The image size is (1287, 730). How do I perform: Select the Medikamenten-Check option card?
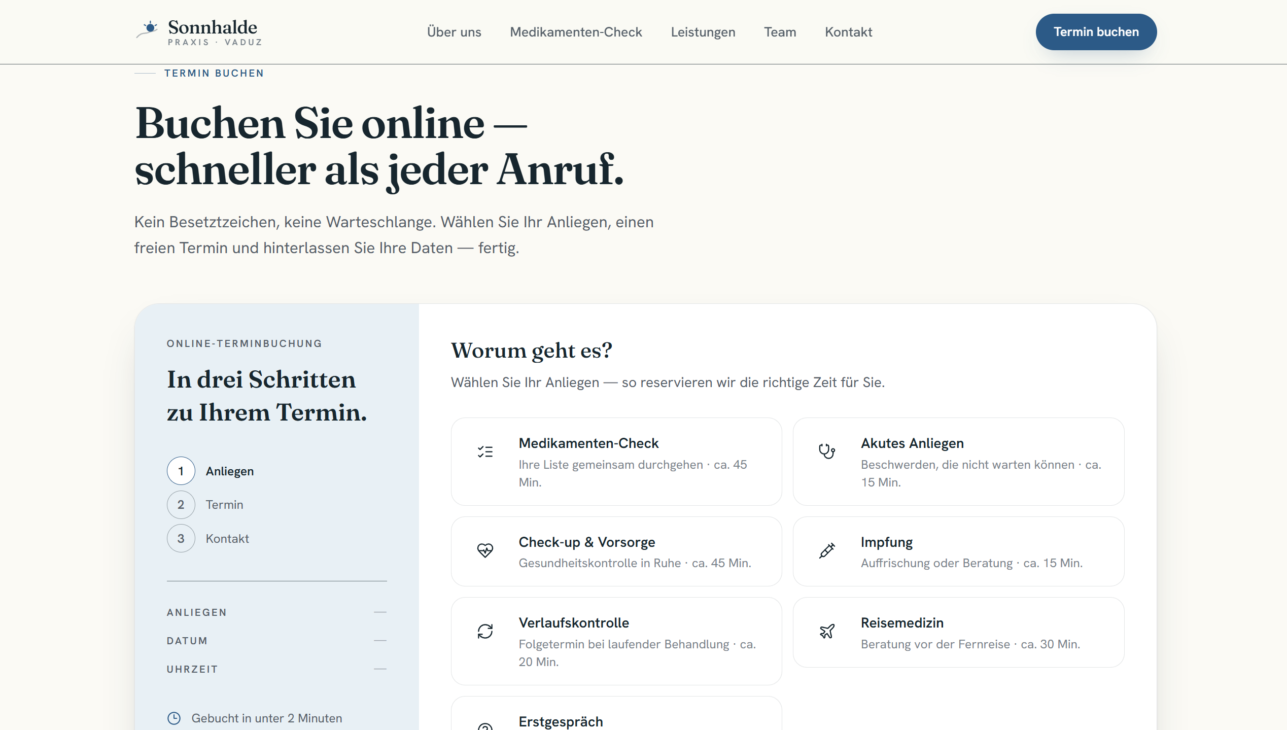pos(616,462)
